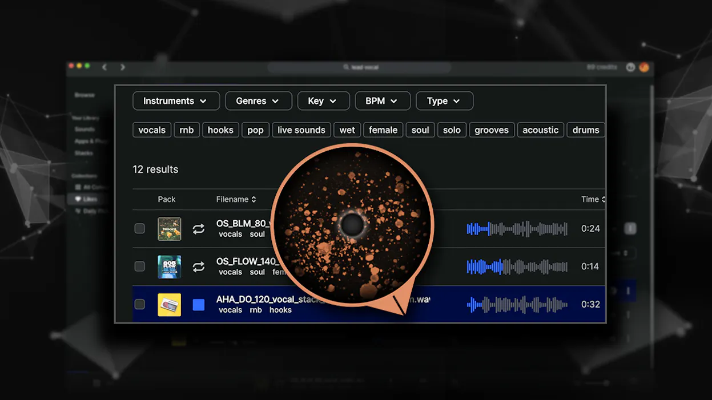Filter by the female tag
712x400 pixels.
pos(383,130)
